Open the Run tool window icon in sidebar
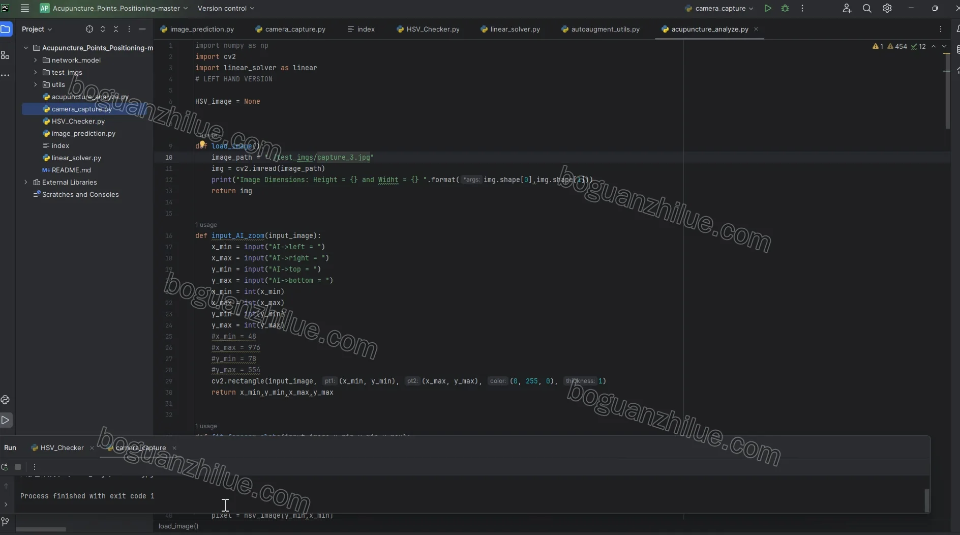 [6, 420]
